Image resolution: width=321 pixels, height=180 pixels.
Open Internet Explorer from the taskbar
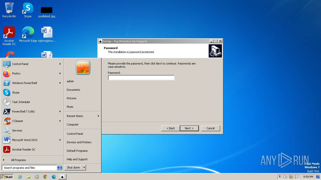pyautogui.click(x=20, y=177)
